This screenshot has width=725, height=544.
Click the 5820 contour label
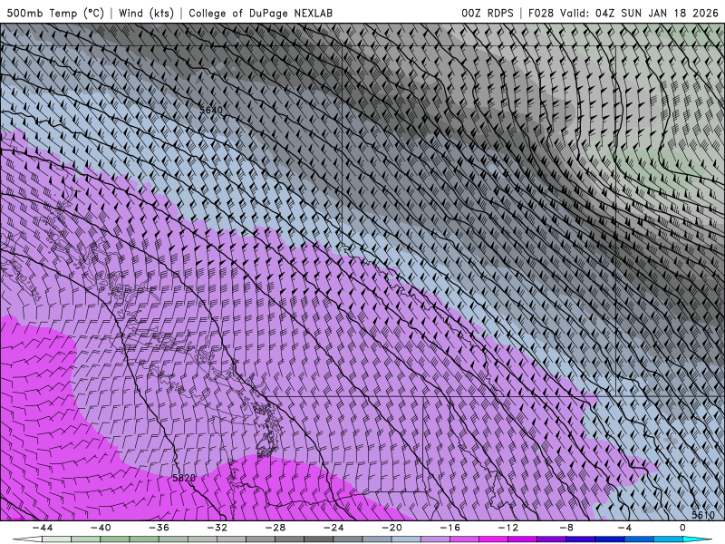(184, 478)
